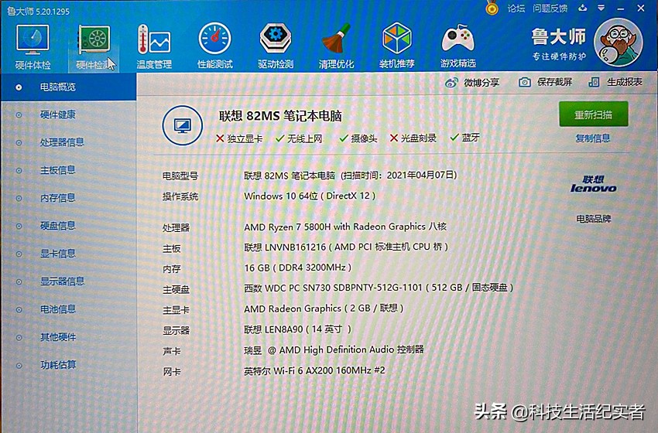The image size is (658, 433).
Task: Click the 西数 WDC PC SN730 disk value
Action: tap(379, 288)
